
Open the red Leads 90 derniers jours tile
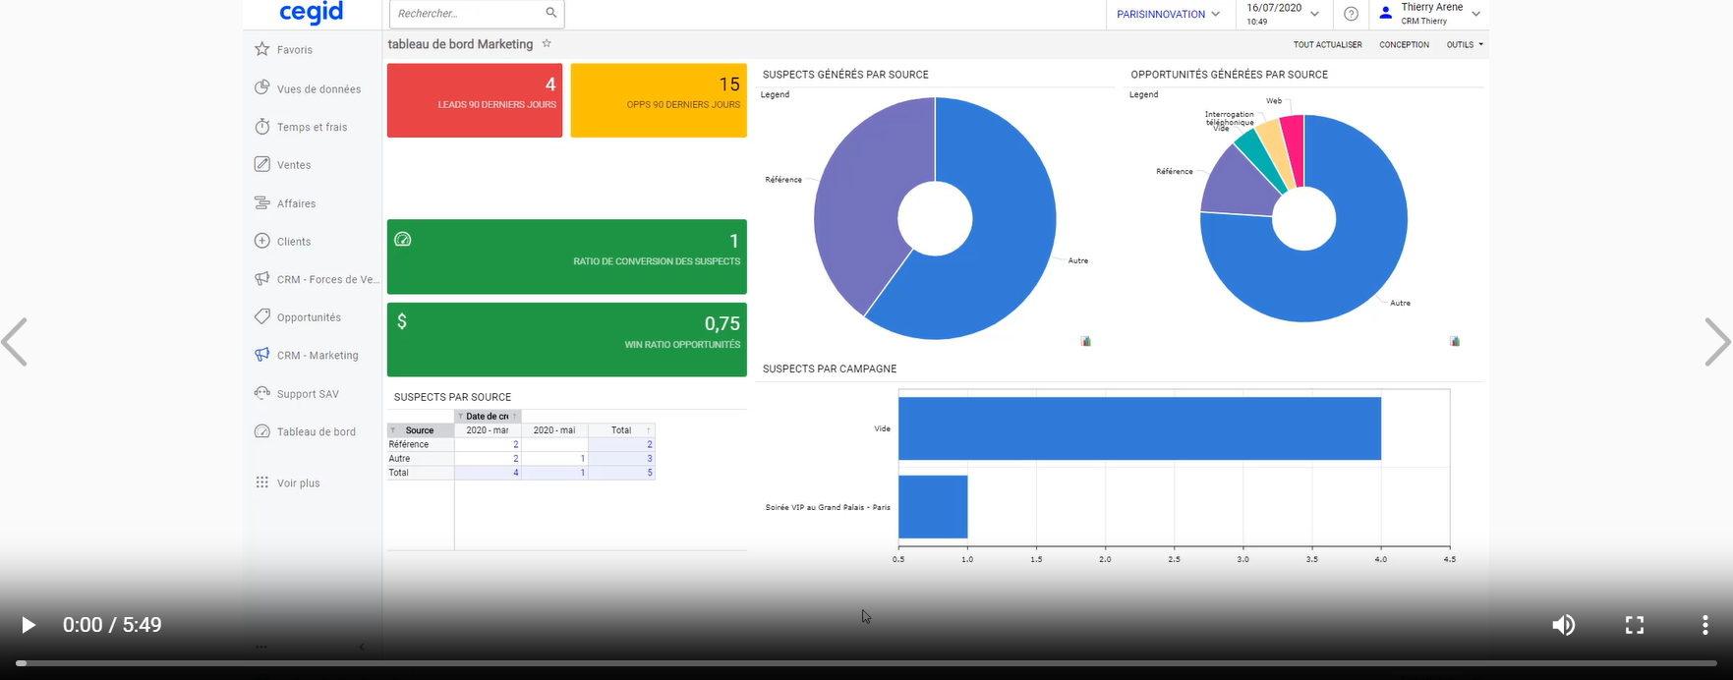point(475,100)
